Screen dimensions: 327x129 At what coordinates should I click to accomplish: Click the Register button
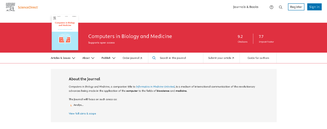[296, 7]
